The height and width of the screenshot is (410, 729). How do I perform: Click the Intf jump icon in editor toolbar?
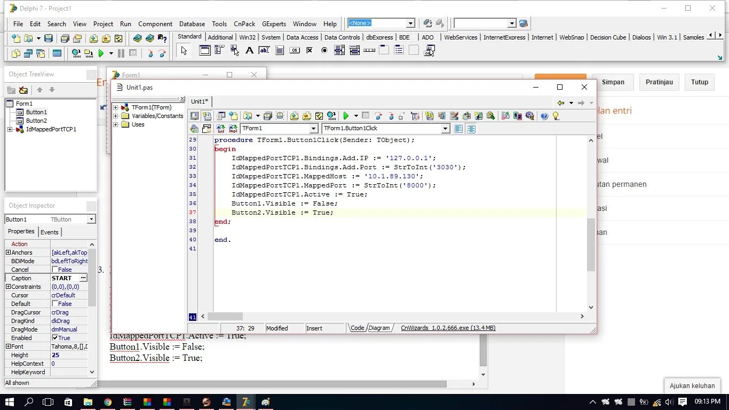click(220, 129)
